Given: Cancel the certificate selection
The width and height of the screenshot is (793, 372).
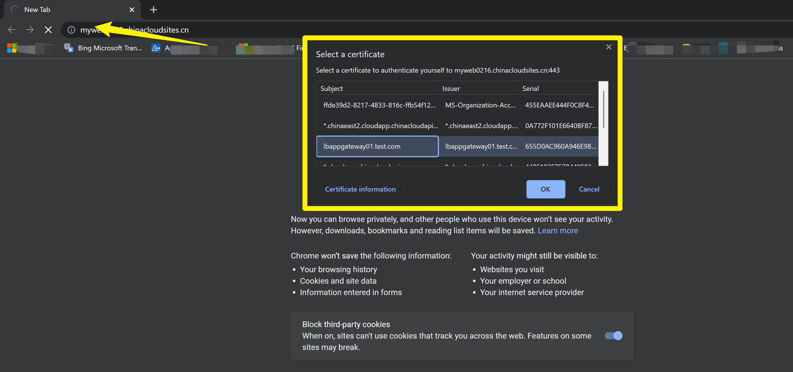Looking at the screenshot, I should coord(589,189).
